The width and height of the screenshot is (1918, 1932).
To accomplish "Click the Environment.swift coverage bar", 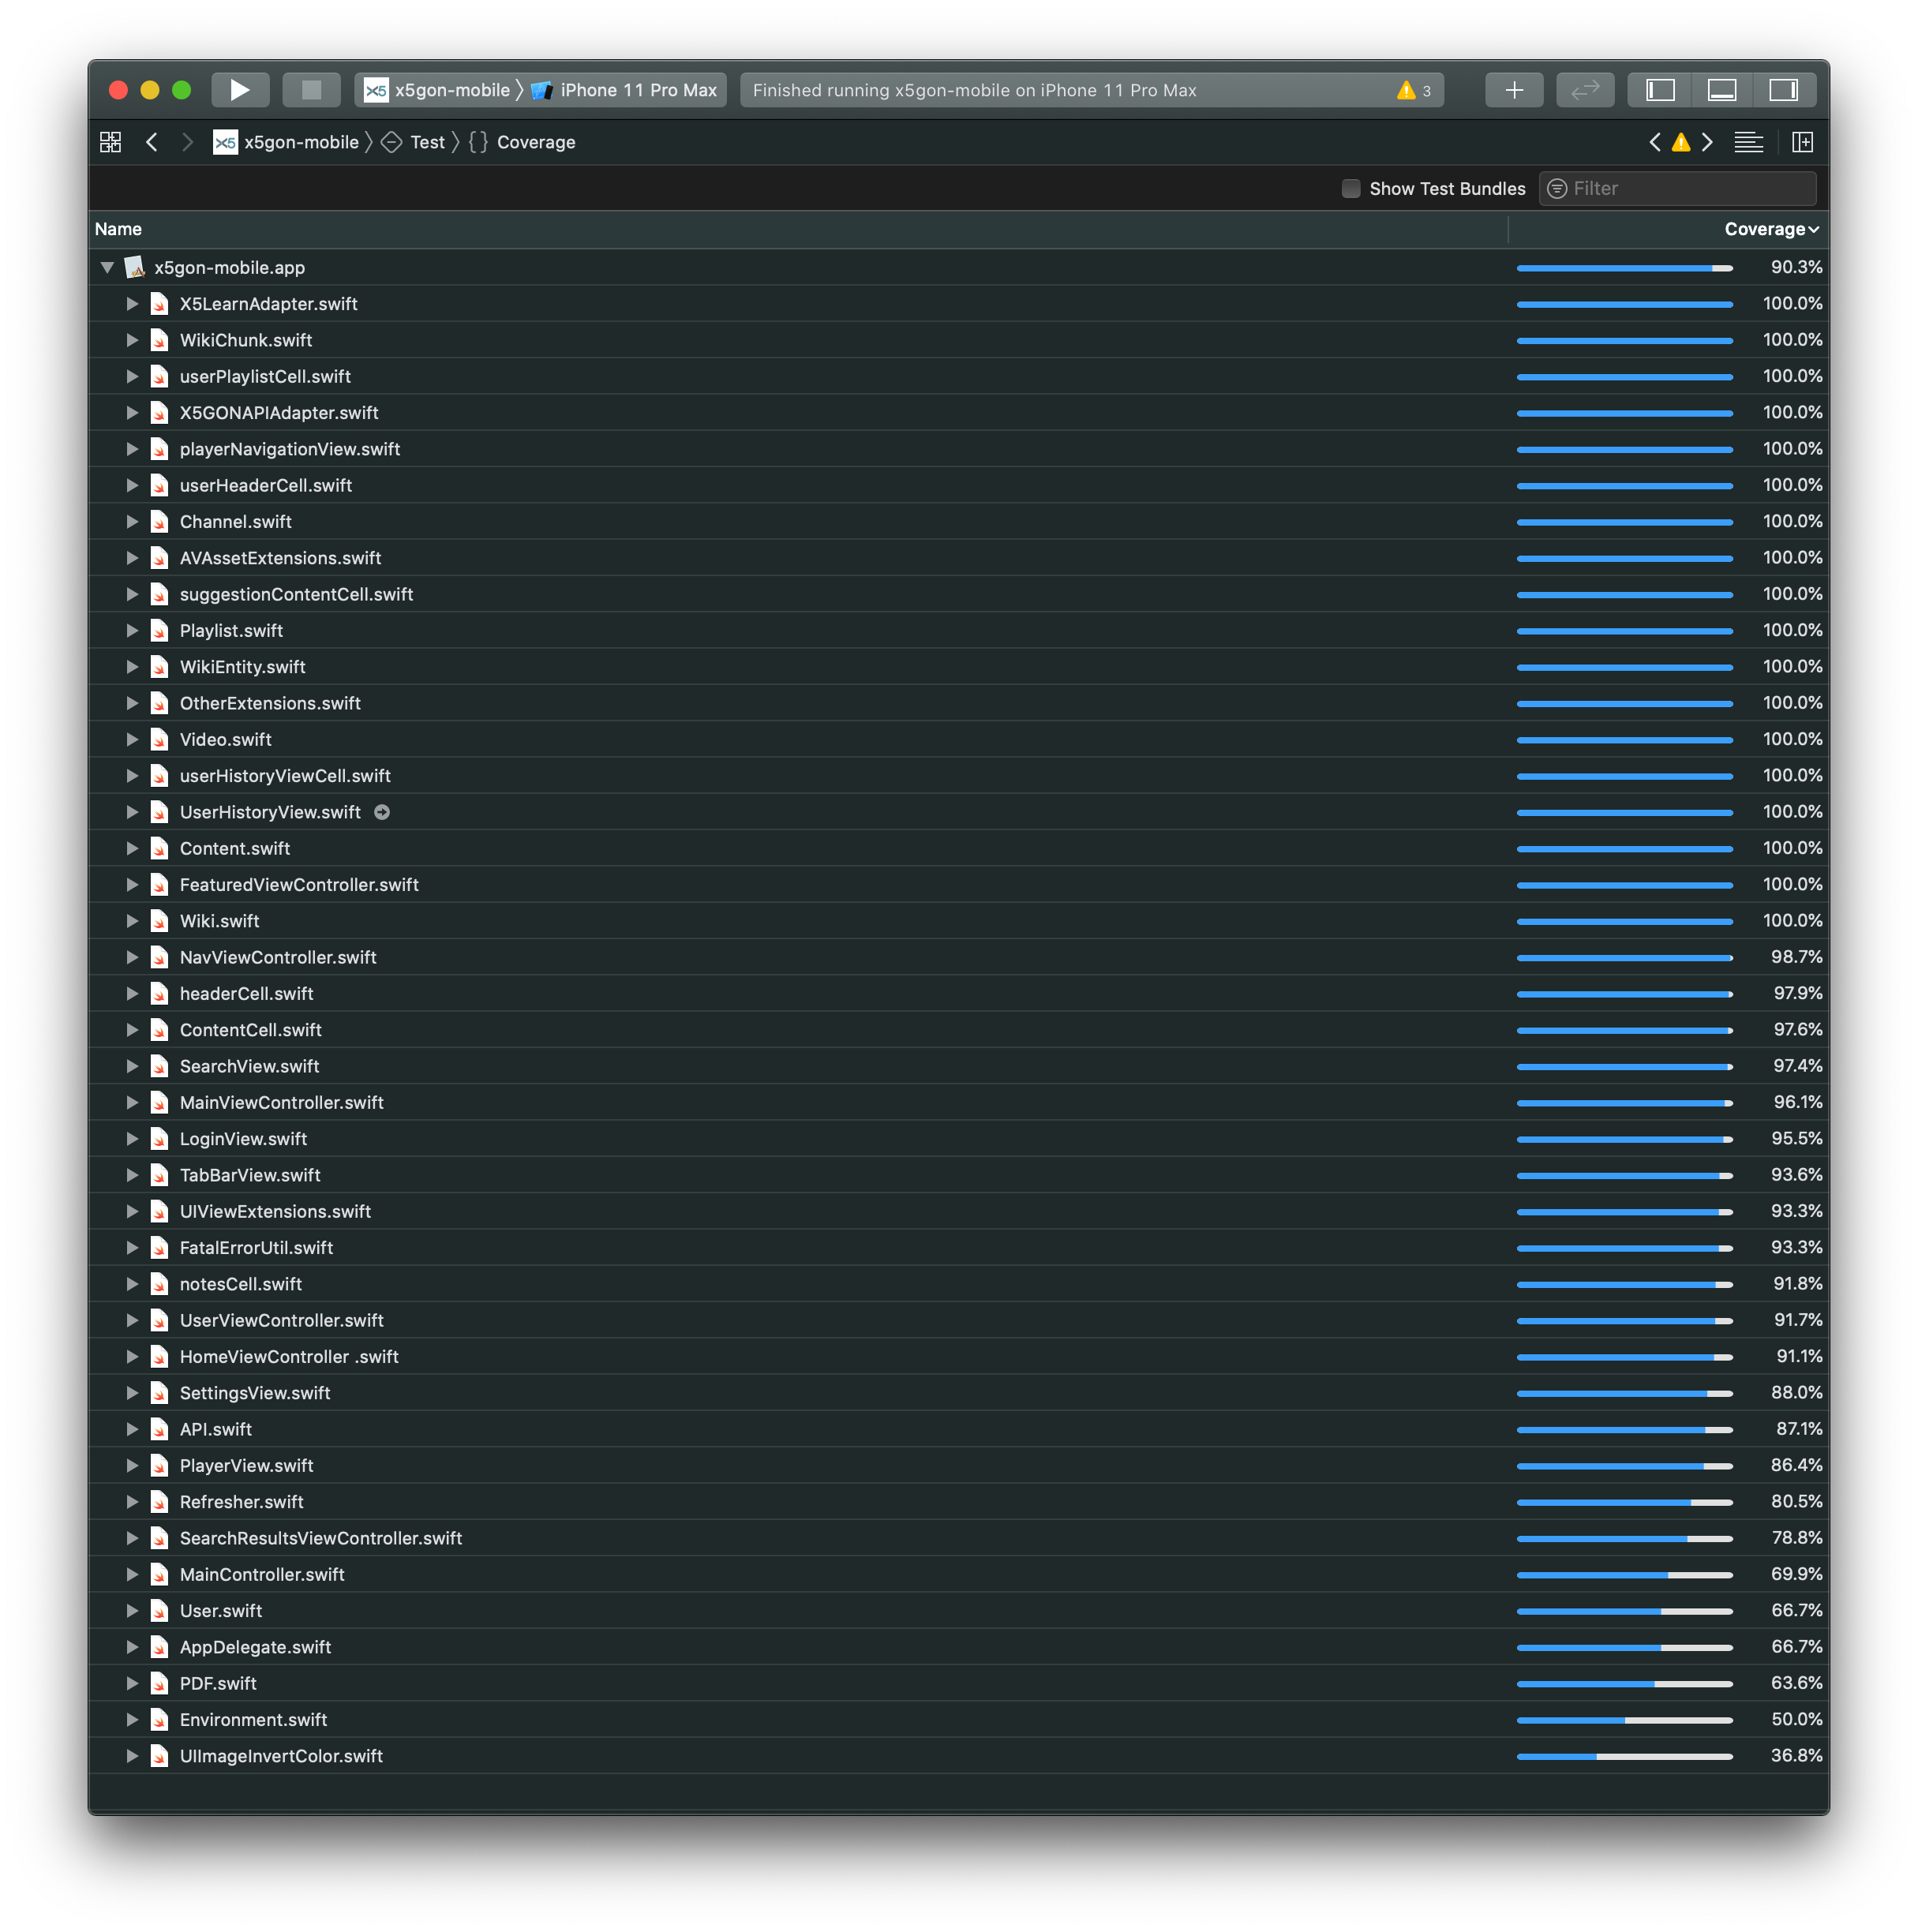I will 1624,1720.
